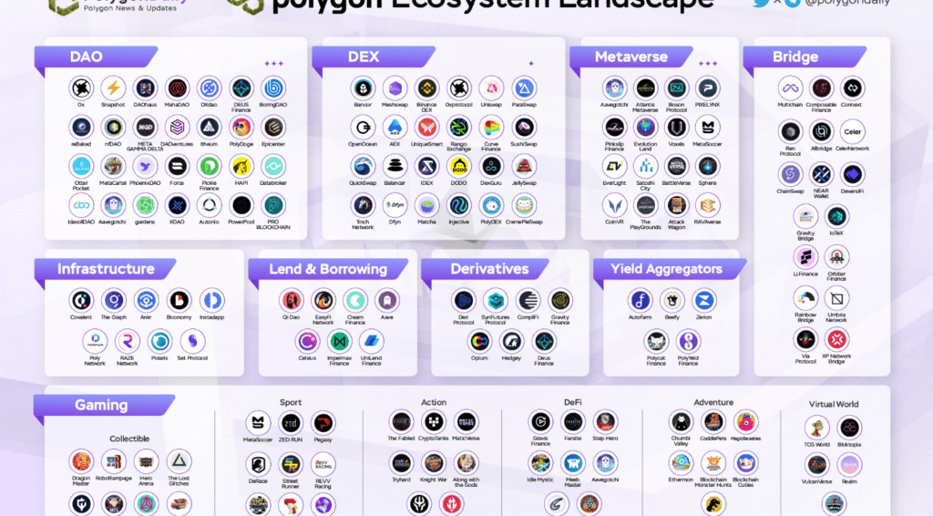This screenshot has width=933, height=516.
Task: Select the HAPI unicorn icon
Action: click(x=241, y=167)
